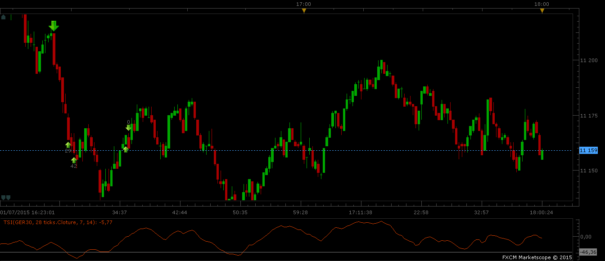
Task: Click the 11 200 price axis label
Action: (589, 60)
